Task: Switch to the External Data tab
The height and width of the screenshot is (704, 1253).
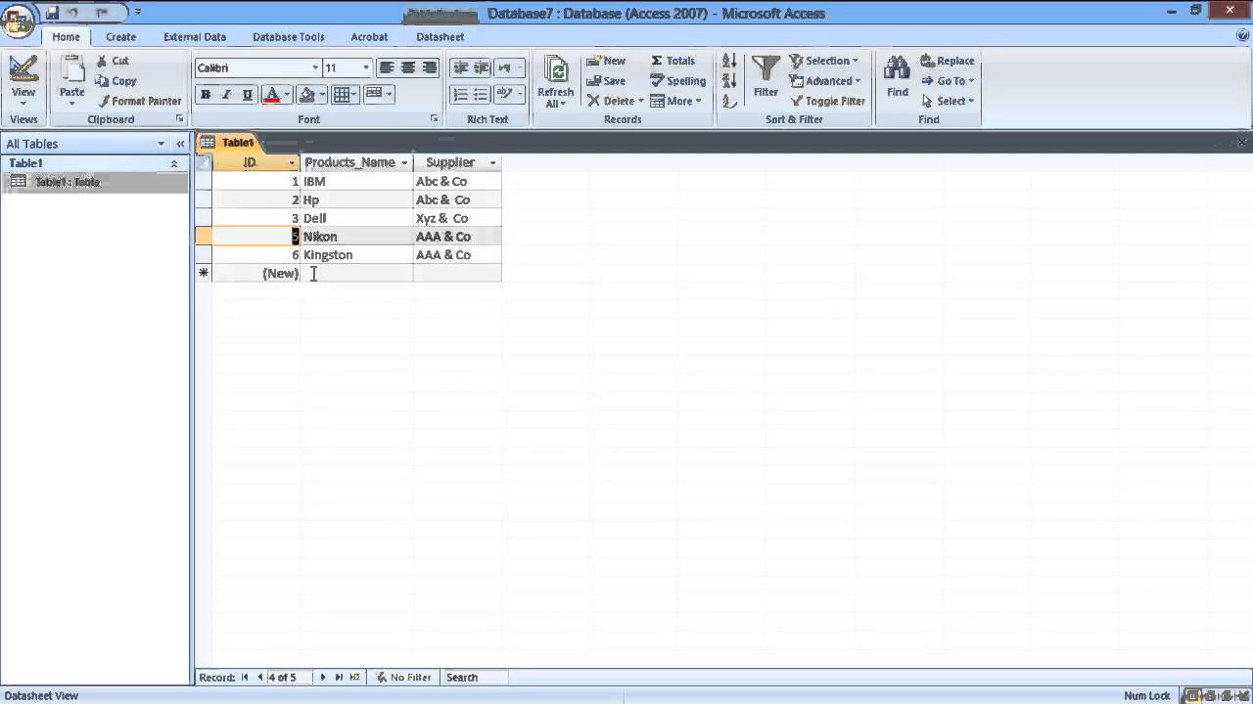Action: tap(195, 37)
